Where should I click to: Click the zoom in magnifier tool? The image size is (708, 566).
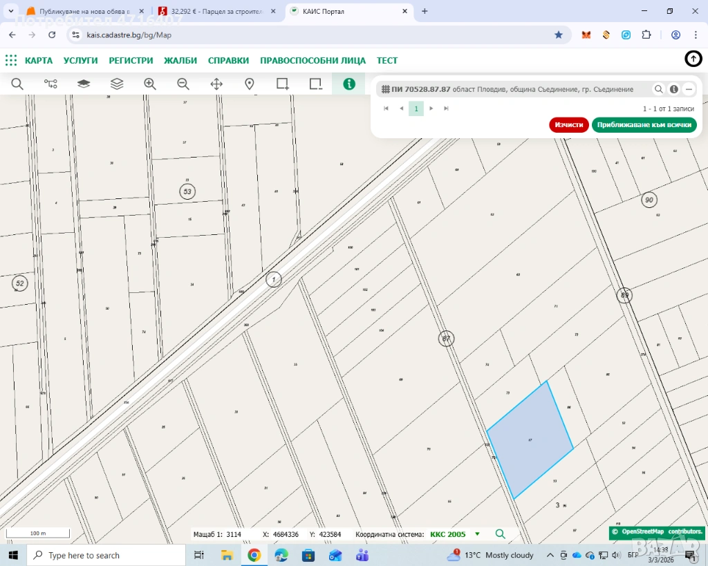[150, 84]
